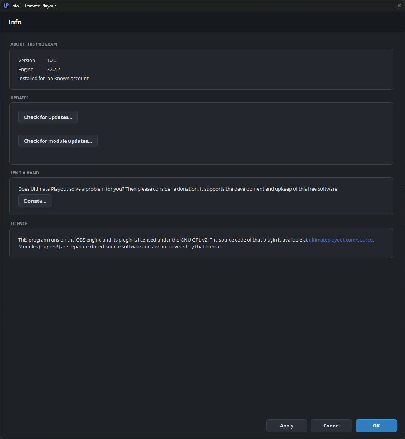Viewport: 405px width, 439px height.
Task: Click the donation request sentence
Action: (178, 189)
